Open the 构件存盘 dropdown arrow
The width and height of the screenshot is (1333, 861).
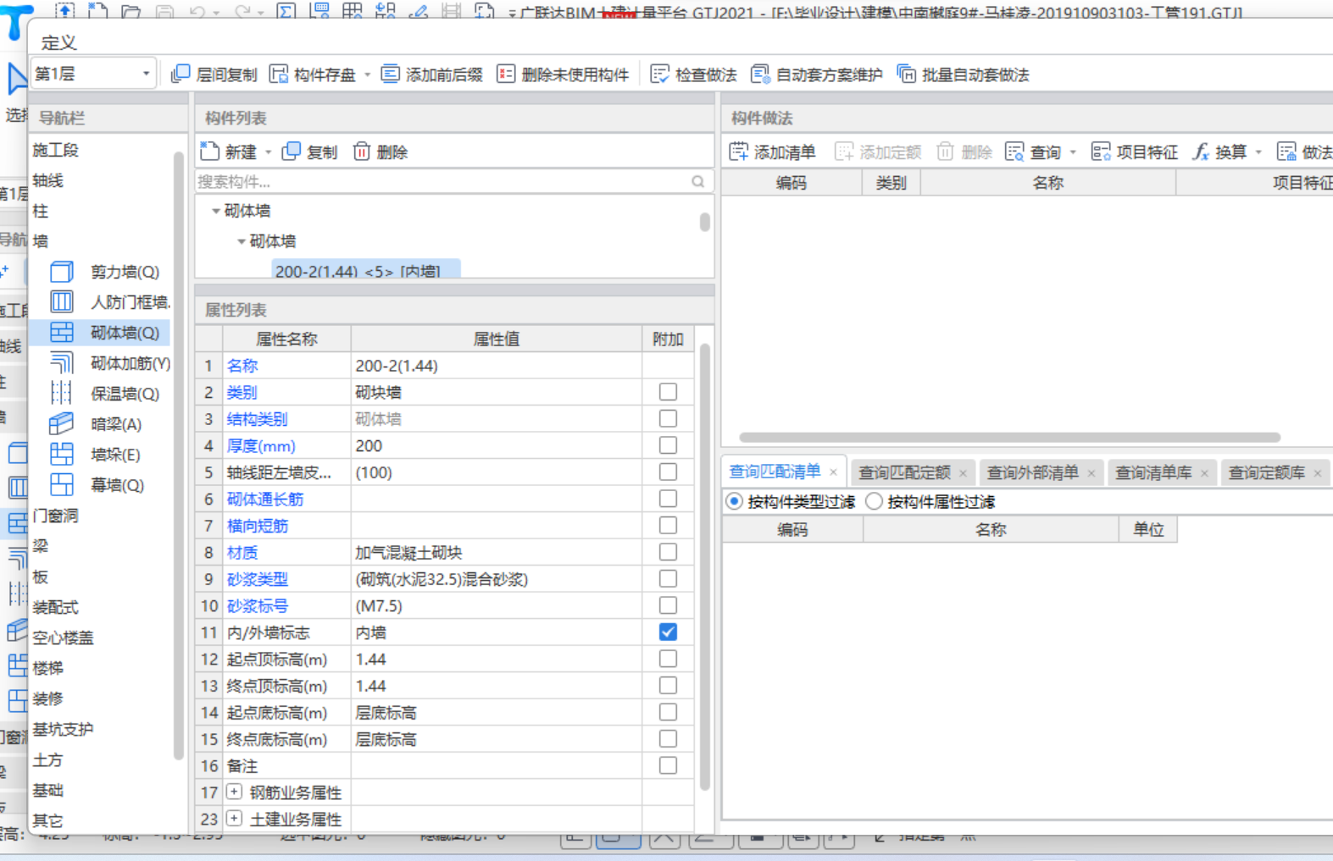(x=367, y=75)
